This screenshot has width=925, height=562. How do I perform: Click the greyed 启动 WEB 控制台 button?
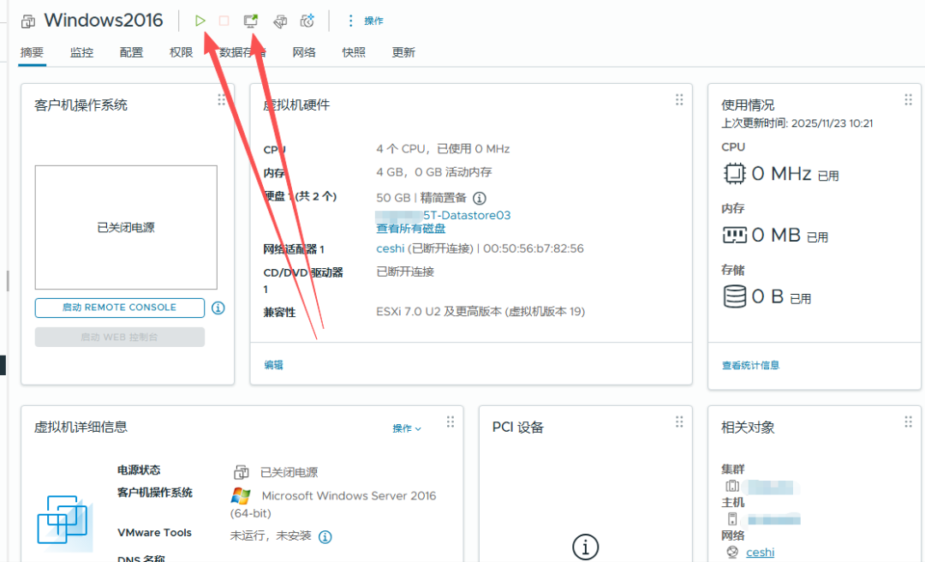point(120,337)
